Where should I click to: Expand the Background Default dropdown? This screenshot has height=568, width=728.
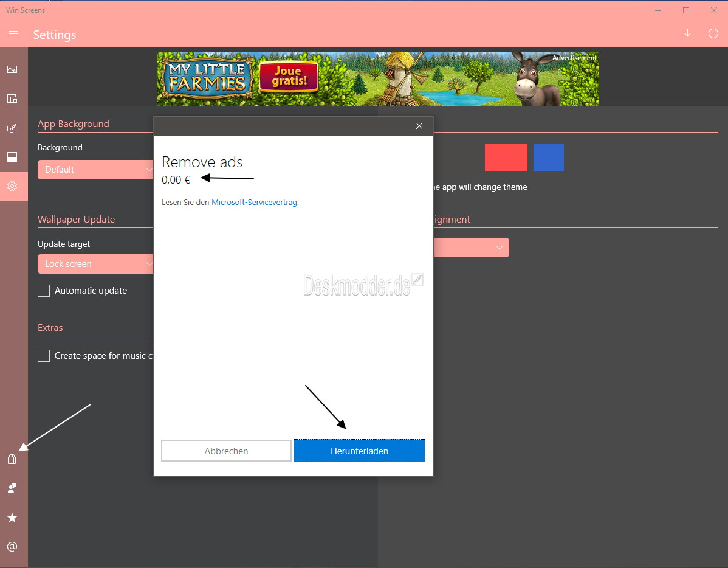95,170
